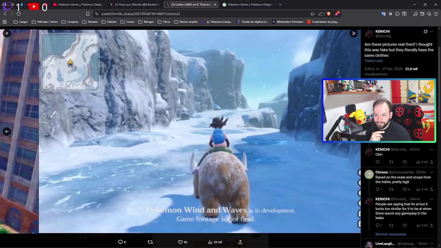The image size is (441, 248).
Task: View stats of the 'Ohh' reply, 5 mil
Action: coord(422,162)
